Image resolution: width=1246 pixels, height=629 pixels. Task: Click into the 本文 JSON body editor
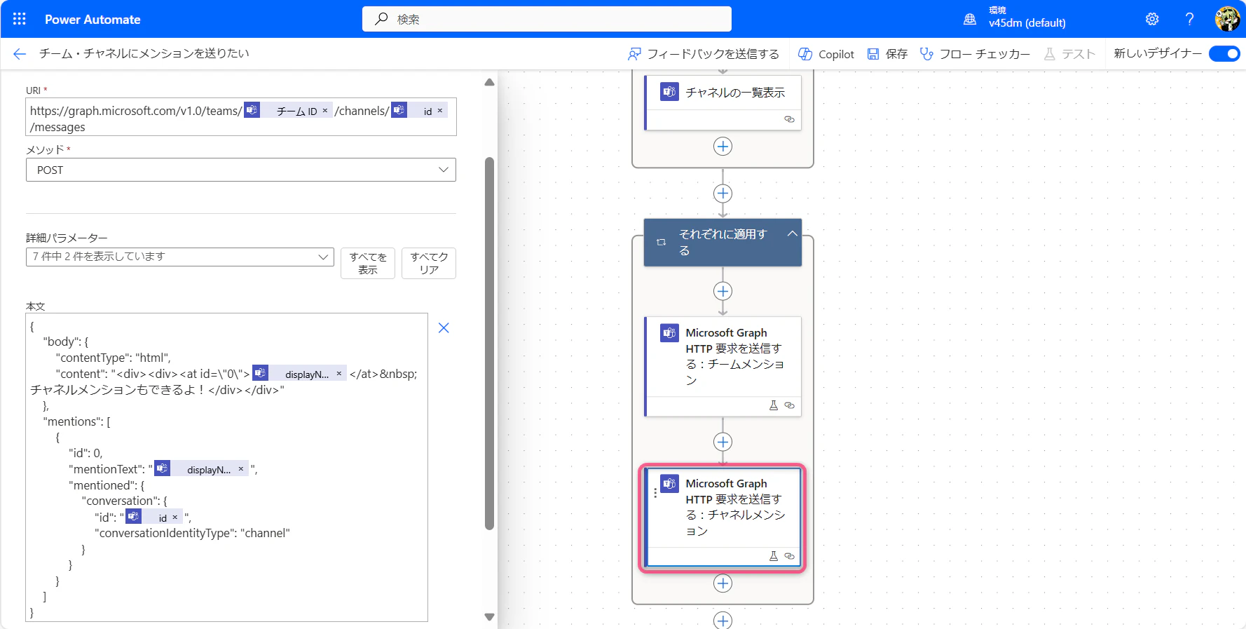[x=226, y=467]
